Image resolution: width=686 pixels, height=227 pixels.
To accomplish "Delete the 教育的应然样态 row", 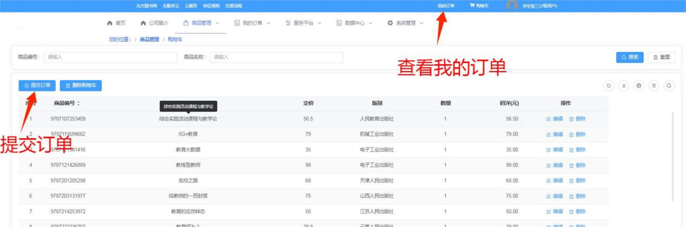I will pos(577,211).
